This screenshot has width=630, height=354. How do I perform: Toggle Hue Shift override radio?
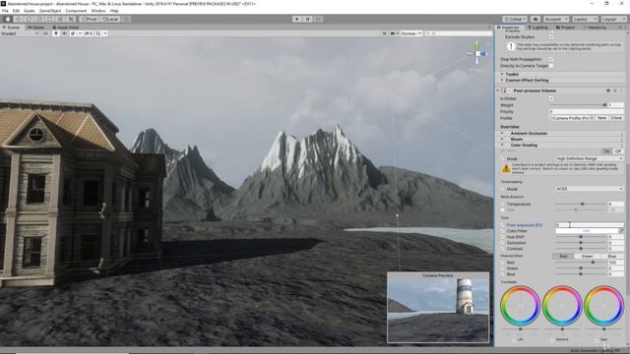coord(503,237)
